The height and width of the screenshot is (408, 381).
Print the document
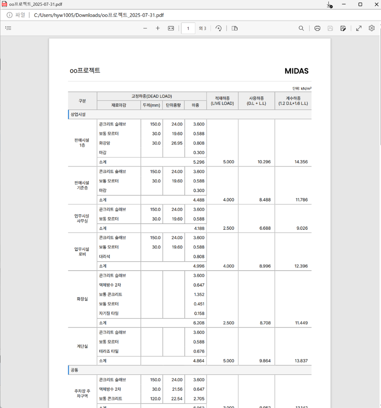point(317,28)
